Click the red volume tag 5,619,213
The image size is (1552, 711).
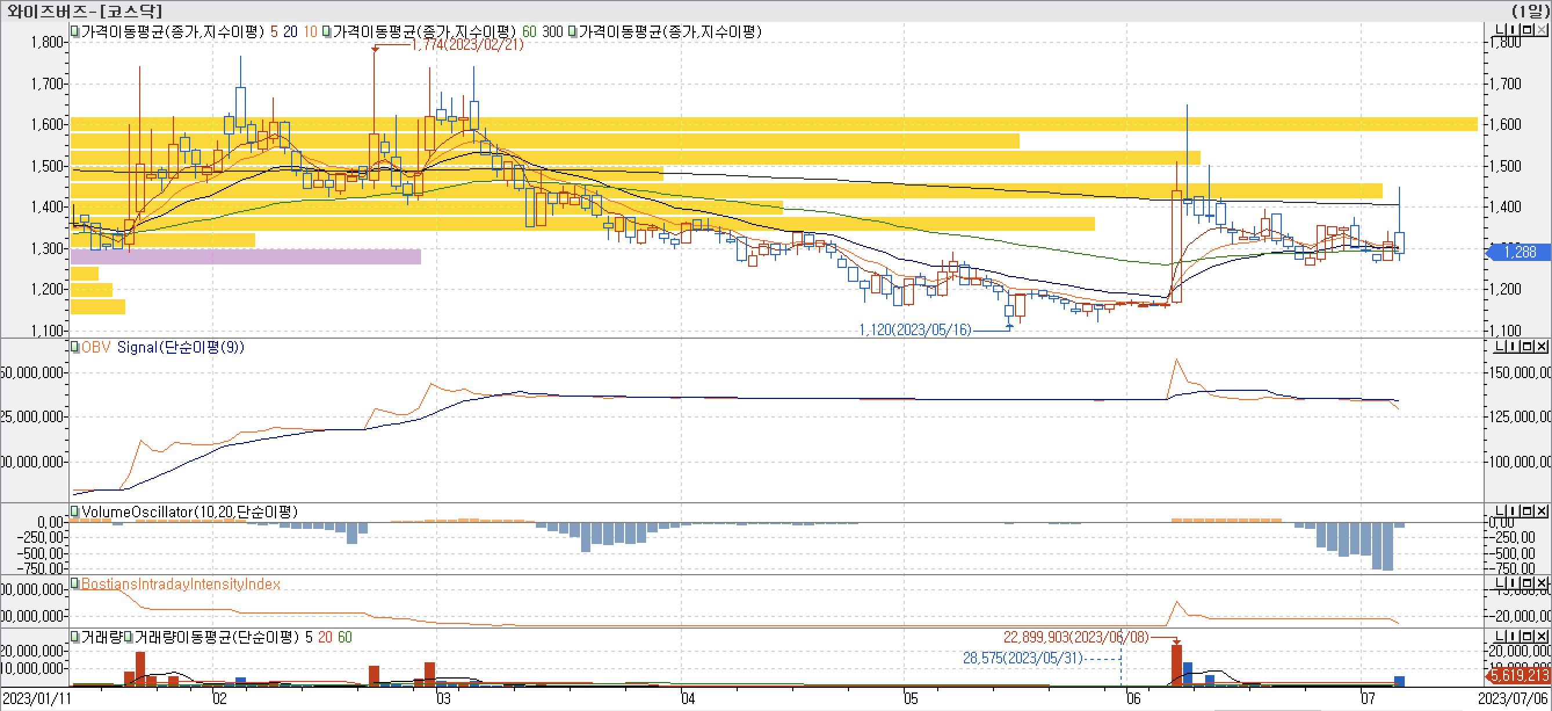pos(1519,676)
